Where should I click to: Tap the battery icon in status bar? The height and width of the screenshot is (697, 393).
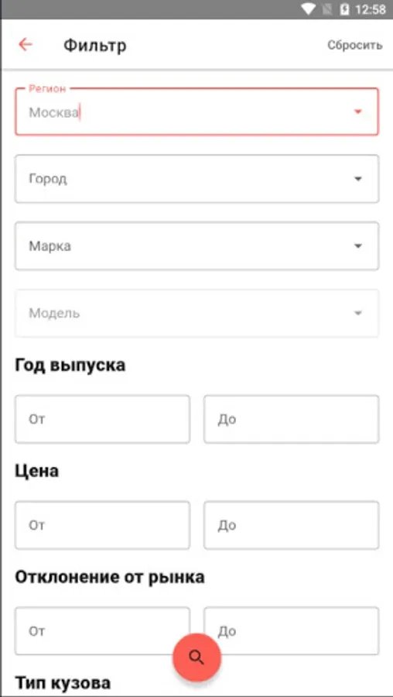[344, 9]
